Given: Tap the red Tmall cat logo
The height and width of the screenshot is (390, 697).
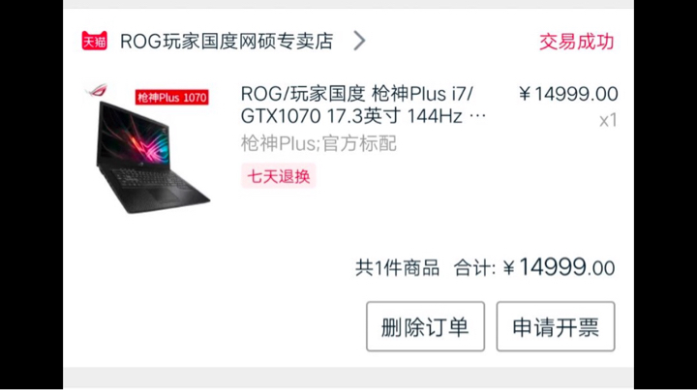Looking at the screenshot, I should click(94, 41).
